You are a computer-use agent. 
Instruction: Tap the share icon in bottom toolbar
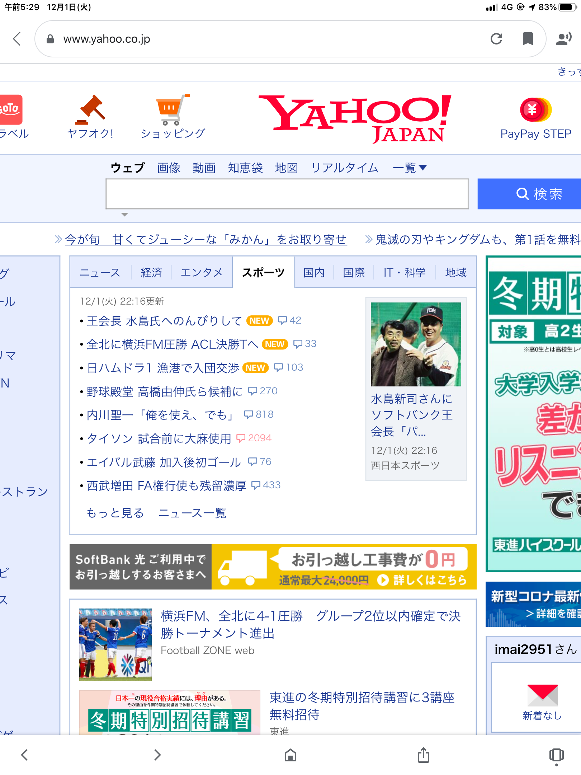[x=423, y=755]
